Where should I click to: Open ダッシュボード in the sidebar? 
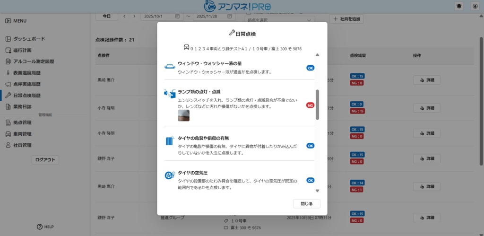[29, 39]
